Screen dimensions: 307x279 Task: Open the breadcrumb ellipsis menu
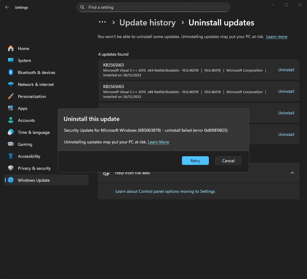pos(102,22)
